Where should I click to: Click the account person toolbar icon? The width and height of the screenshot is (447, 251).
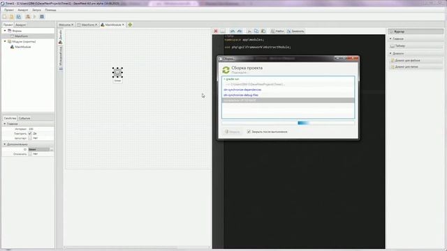[x=28, y=17]
